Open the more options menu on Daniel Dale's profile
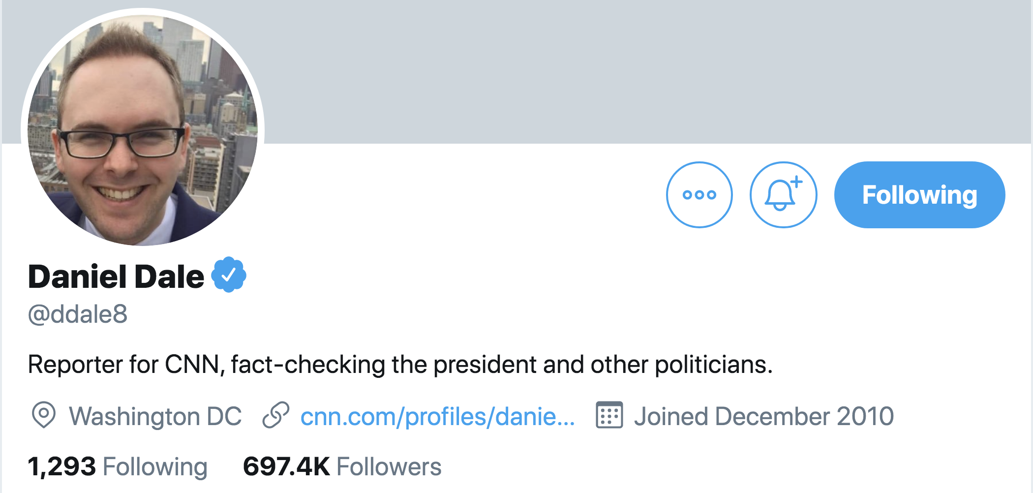This screenshot has width=1033, height=493. 699,194
